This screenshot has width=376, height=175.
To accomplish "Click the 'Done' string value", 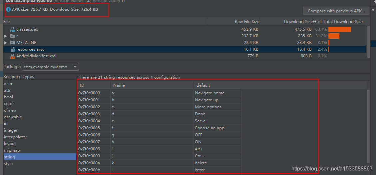I will tap(200, 114).
